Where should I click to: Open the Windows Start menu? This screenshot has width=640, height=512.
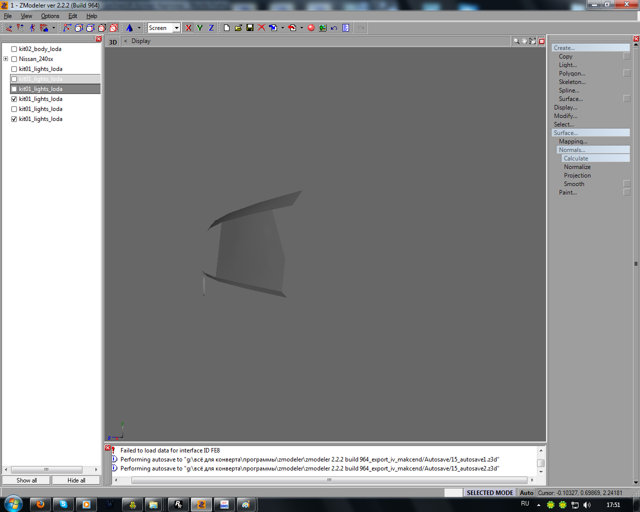pyautogui.click(x=13, y=503)
